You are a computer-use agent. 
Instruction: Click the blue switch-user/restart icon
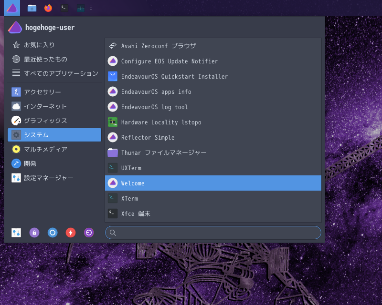click(x=53, y=233)
